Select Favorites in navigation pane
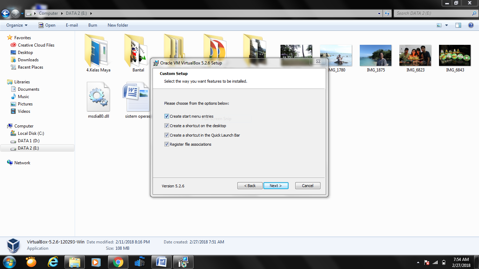Image resolution: width=479 pixels, height=269 pixels. 22,38
